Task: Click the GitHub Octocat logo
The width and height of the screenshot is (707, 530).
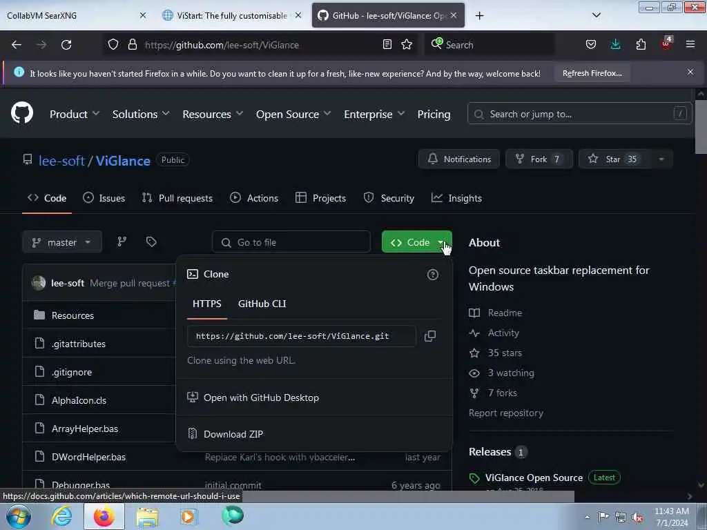Action: (22, 113)
